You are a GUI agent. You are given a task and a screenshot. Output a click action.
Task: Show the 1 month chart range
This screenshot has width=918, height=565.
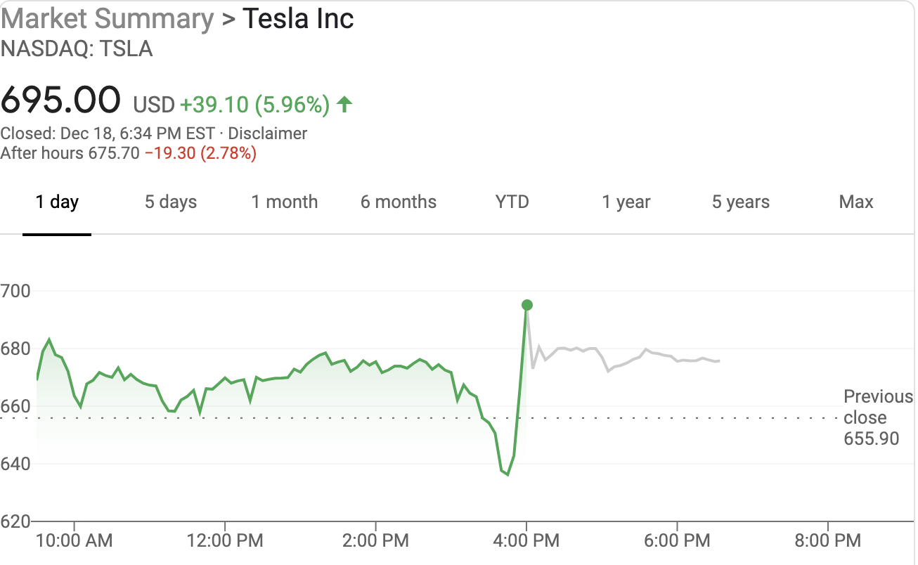pos(285,202)
